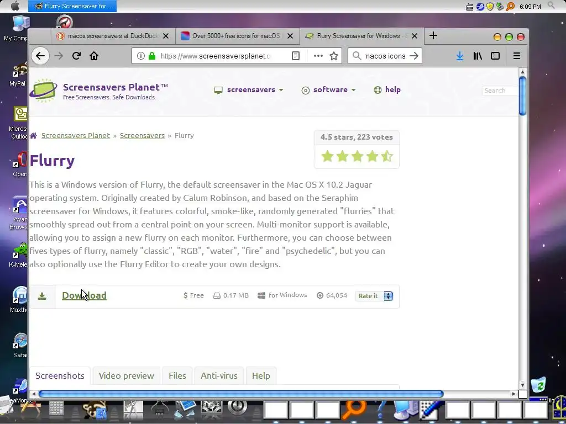Open the Anti-virus tab

[x=219, y=375]
